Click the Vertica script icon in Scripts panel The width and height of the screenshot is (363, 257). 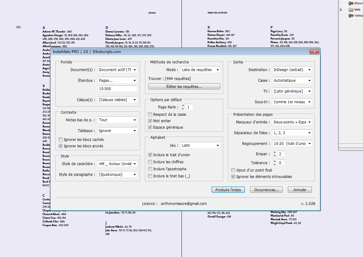351,16
